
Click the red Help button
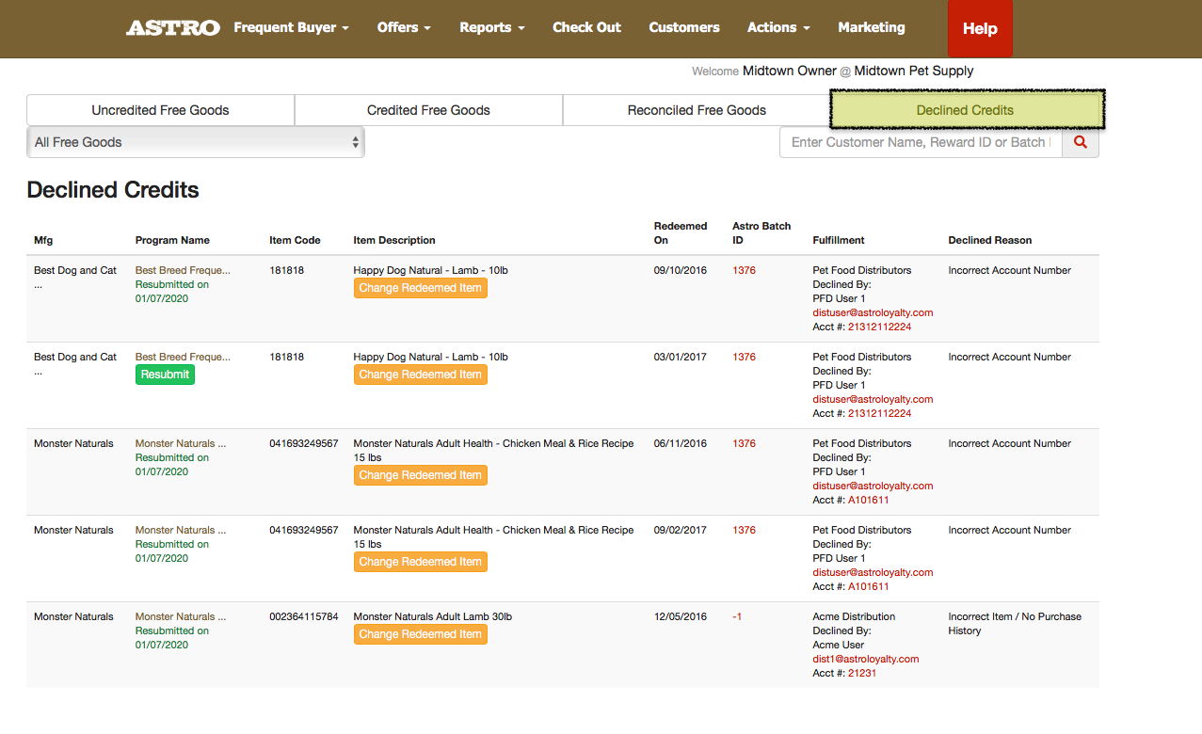[980, 28]
